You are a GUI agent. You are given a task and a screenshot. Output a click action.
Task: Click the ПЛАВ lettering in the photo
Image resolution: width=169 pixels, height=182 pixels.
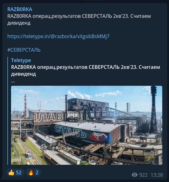pos(48,117)
